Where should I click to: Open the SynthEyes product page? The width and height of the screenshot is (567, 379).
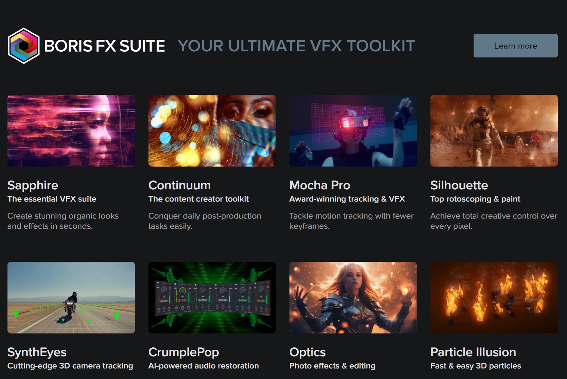[x=37, y=352]
